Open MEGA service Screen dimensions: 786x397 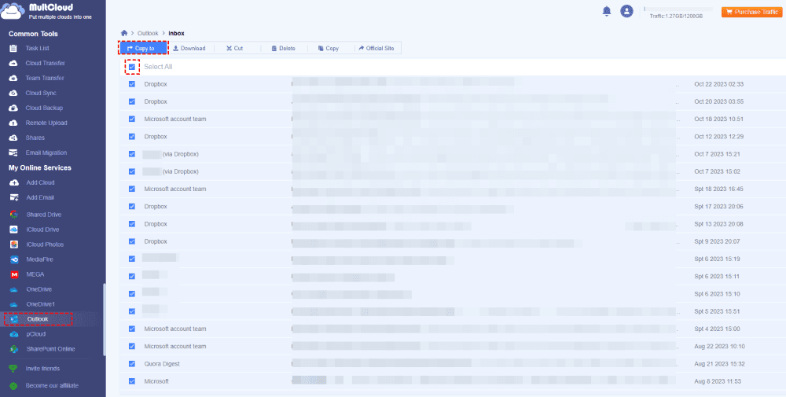(35, 274)
